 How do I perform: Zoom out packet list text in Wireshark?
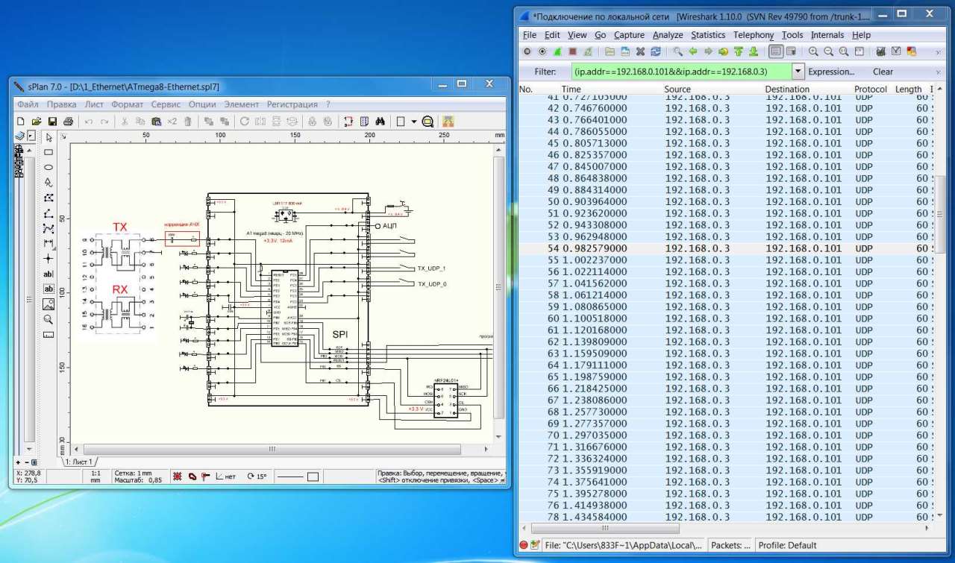pos(828,51)
